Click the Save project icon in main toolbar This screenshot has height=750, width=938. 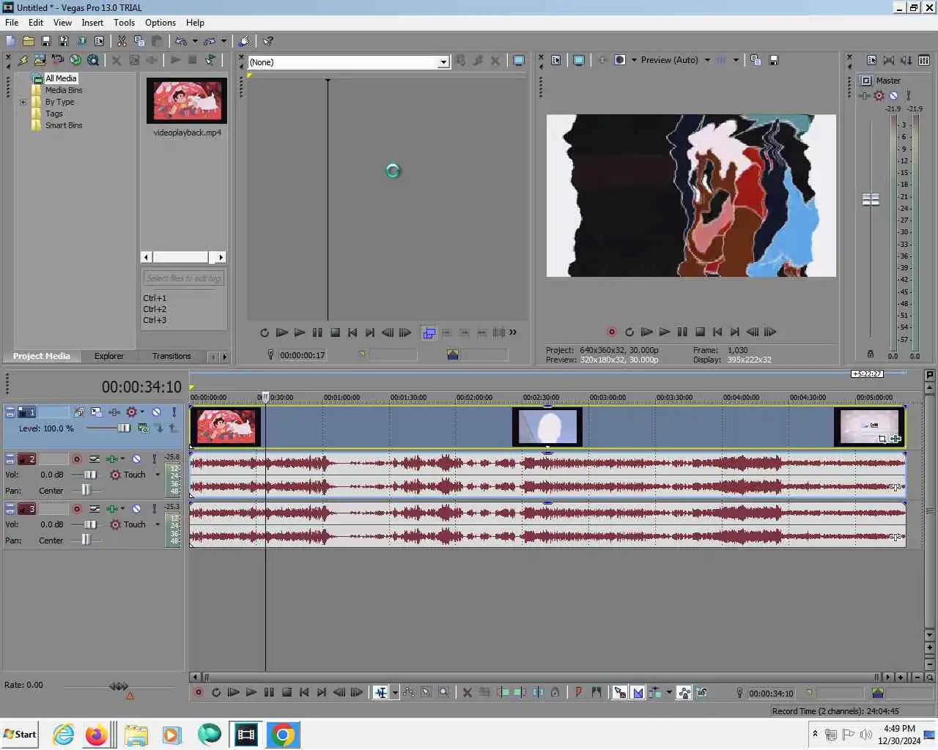pos(45,41)
